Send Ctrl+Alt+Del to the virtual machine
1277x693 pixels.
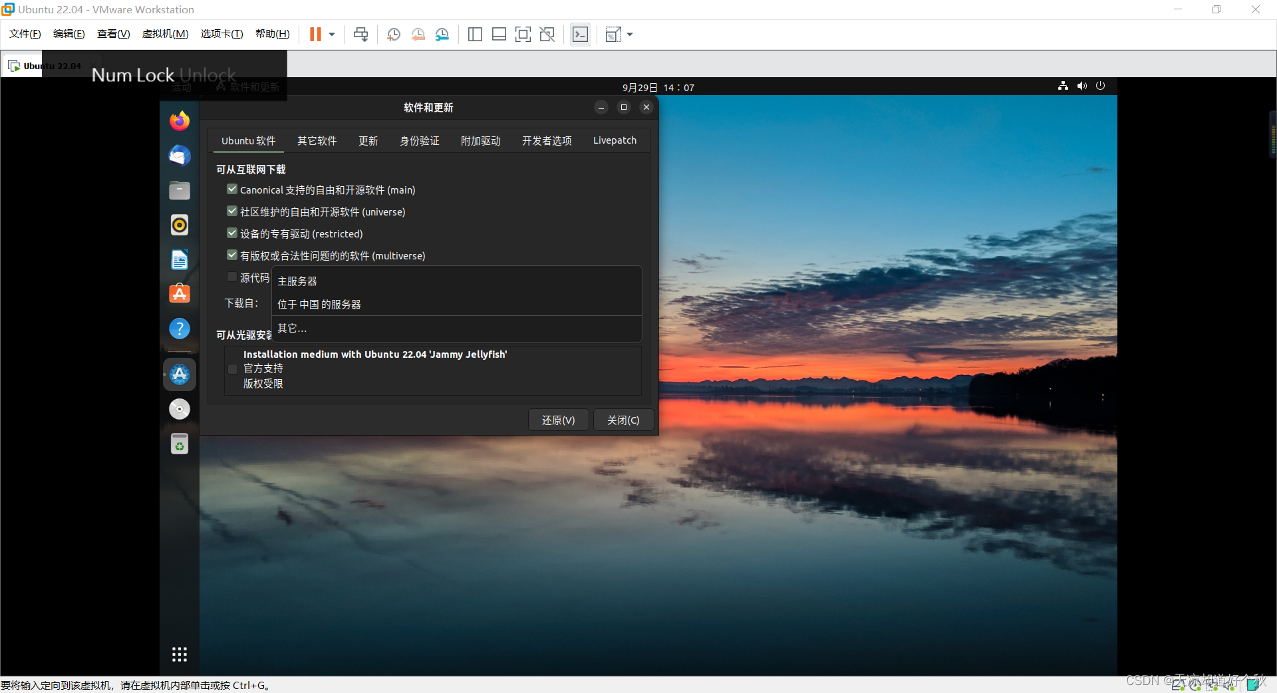(x=360, y=35)
